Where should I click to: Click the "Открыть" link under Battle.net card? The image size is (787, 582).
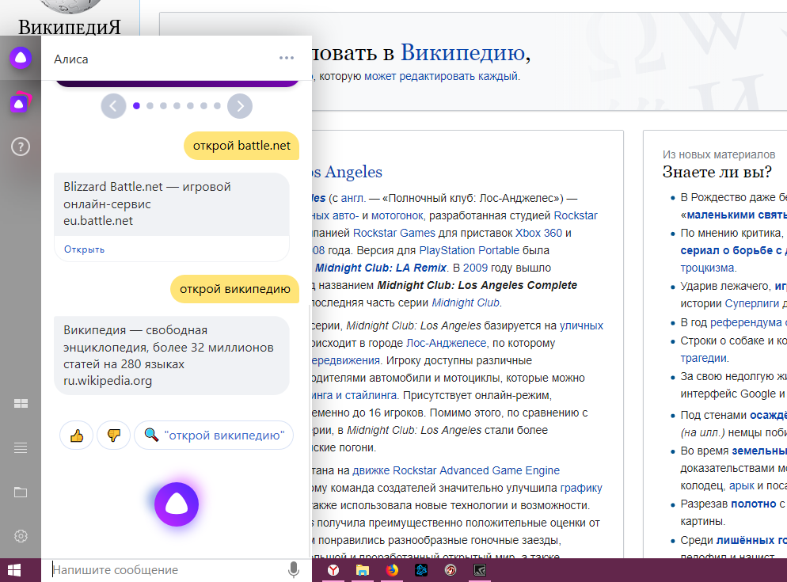pyautogui.click(x=84, y=249)
